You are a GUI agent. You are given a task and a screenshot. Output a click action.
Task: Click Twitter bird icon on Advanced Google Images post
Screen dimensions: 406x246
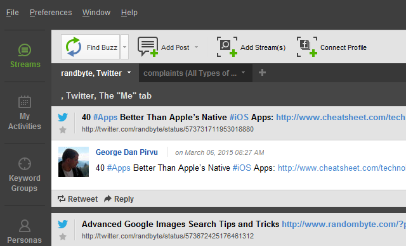[x=63, y=224]
